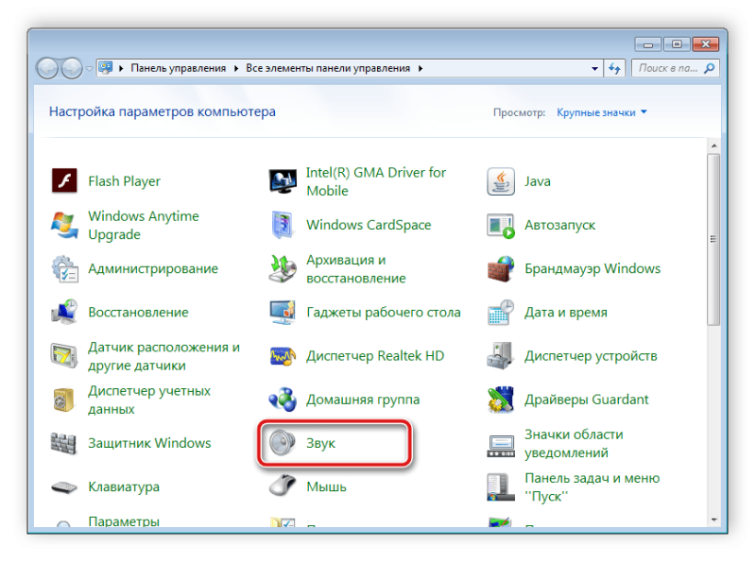Expand the address bar history dropdown arrow
The image size is (756, 562).
point(594,69)
